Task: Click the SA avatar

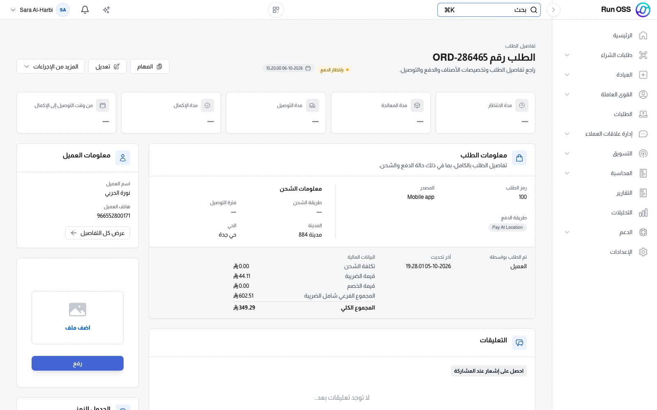Action: (63, 10)
